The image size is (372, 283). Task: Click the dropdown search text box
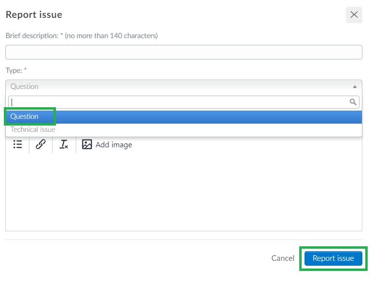click(x=184, y=102)
